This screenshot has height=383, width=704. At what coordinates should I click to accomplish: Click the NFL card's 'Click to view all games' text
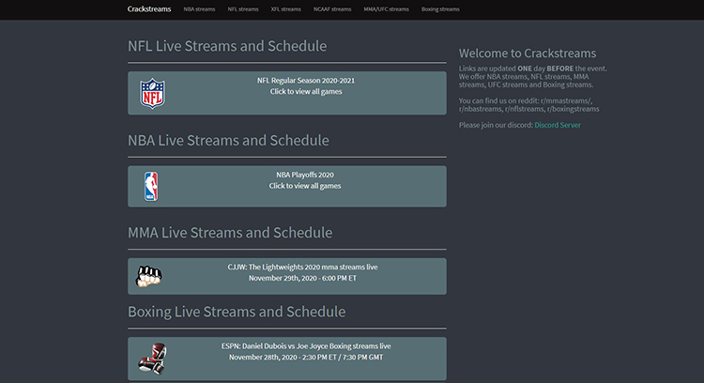(x=306, y=92)
